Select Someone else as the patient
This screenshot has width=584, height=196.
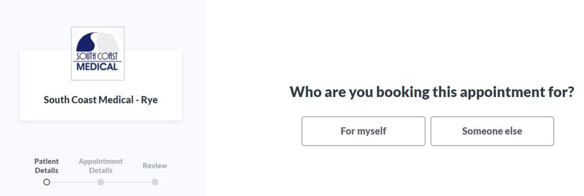(492, 131)
